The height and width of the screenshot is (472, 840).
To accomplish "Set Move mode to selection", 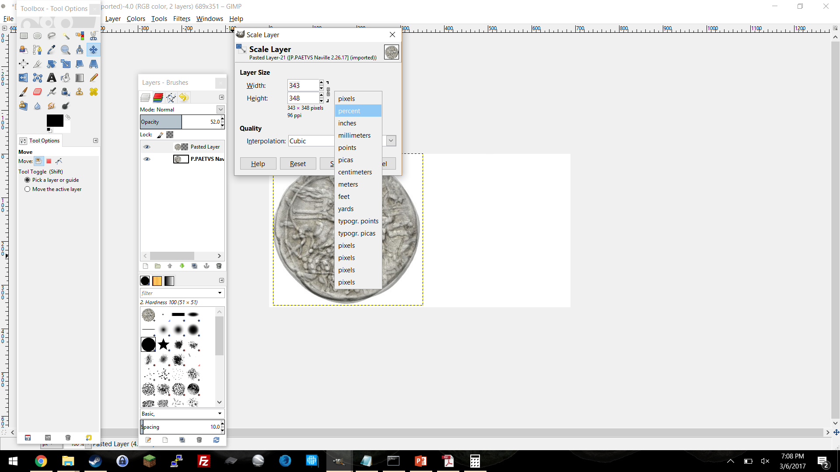I will point(49,161).
